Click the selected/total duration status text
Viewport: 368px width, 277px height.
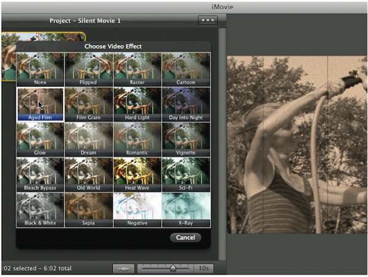tap(37, 268)
